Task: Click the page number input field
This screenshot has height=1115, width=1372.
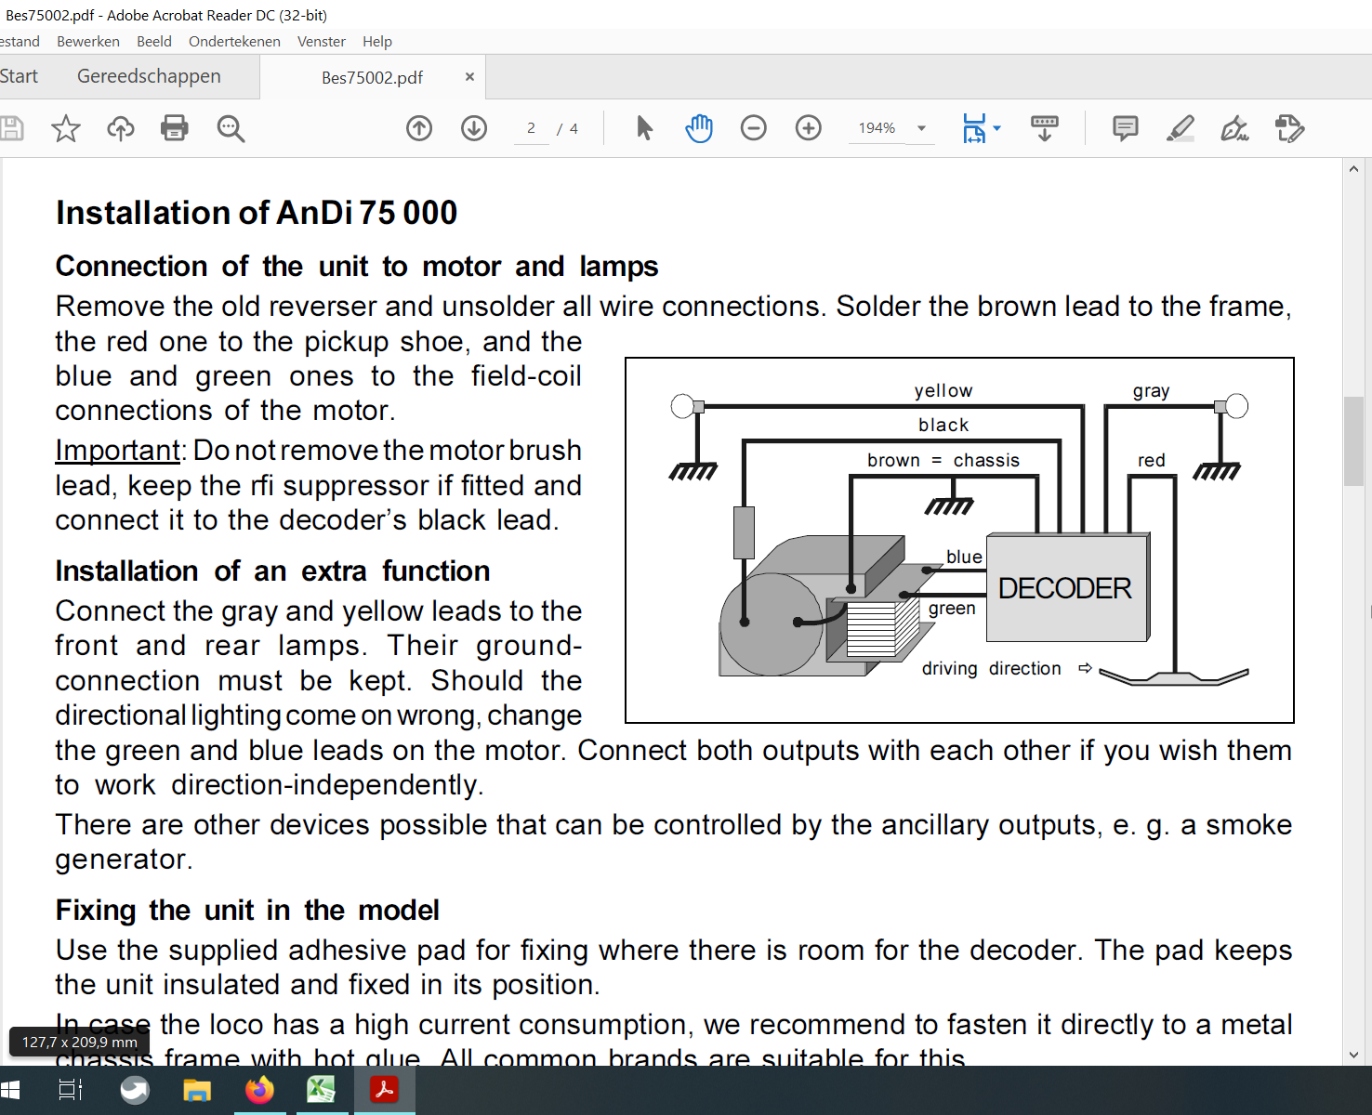Action: pyautogui.click(x=531, y=128)
